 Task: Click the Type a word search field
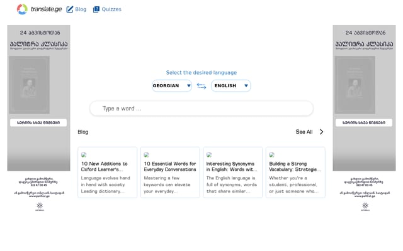(201, 109)
